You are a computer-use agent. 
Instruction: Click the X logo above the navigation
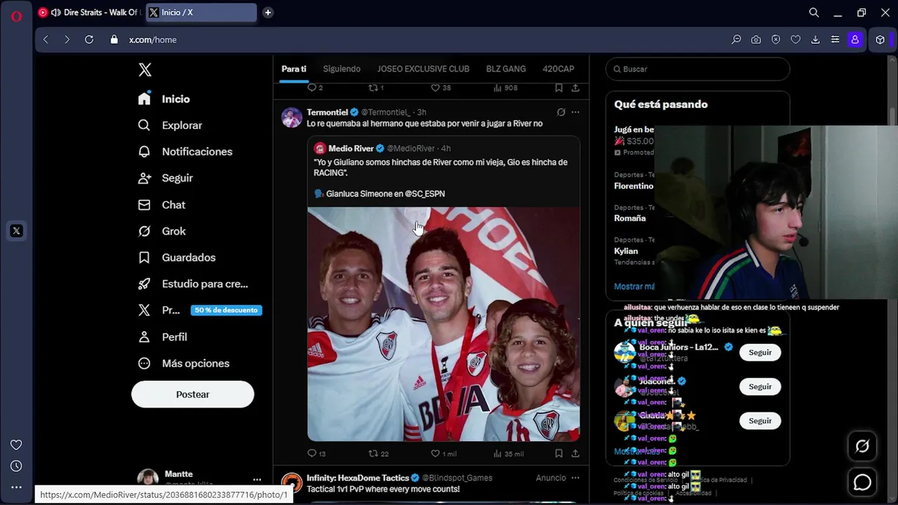pos(145,69)
